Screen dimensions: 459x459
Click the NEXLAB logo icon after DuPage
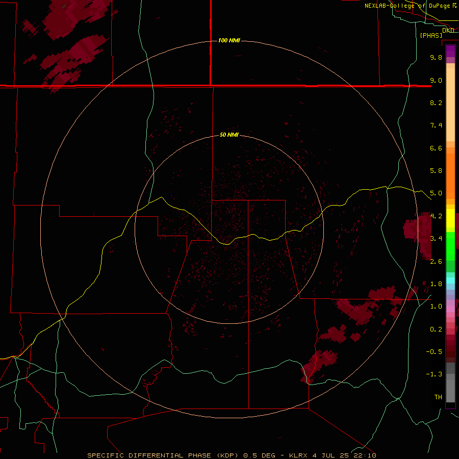click(x=454, y=5)
